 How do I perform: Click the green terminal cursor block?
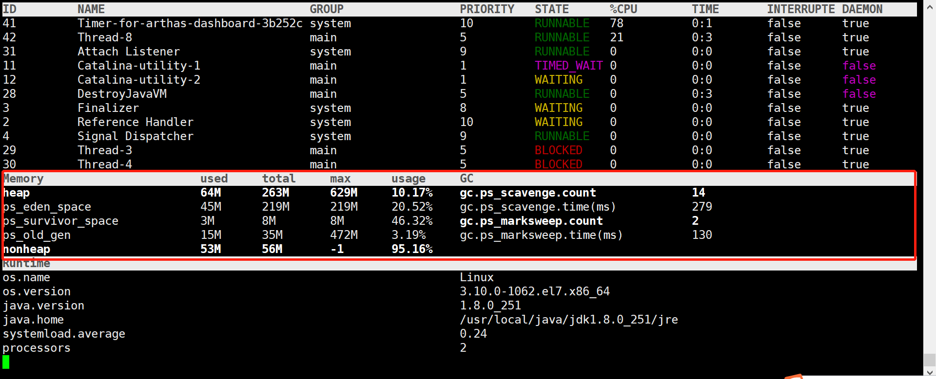(6, 361)
